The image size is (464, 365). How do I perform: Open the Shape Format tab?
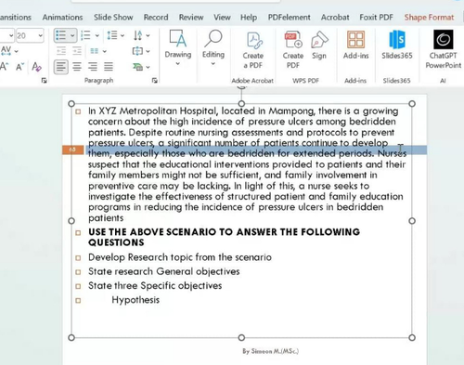[429, 18]
